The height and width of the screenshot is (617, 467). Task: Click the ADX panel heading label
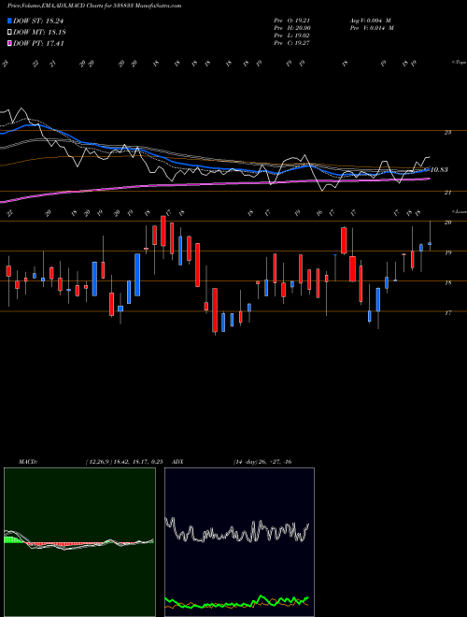[x=178, y=462]
